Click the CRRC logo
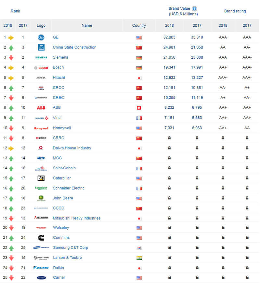 pos(41,138)
